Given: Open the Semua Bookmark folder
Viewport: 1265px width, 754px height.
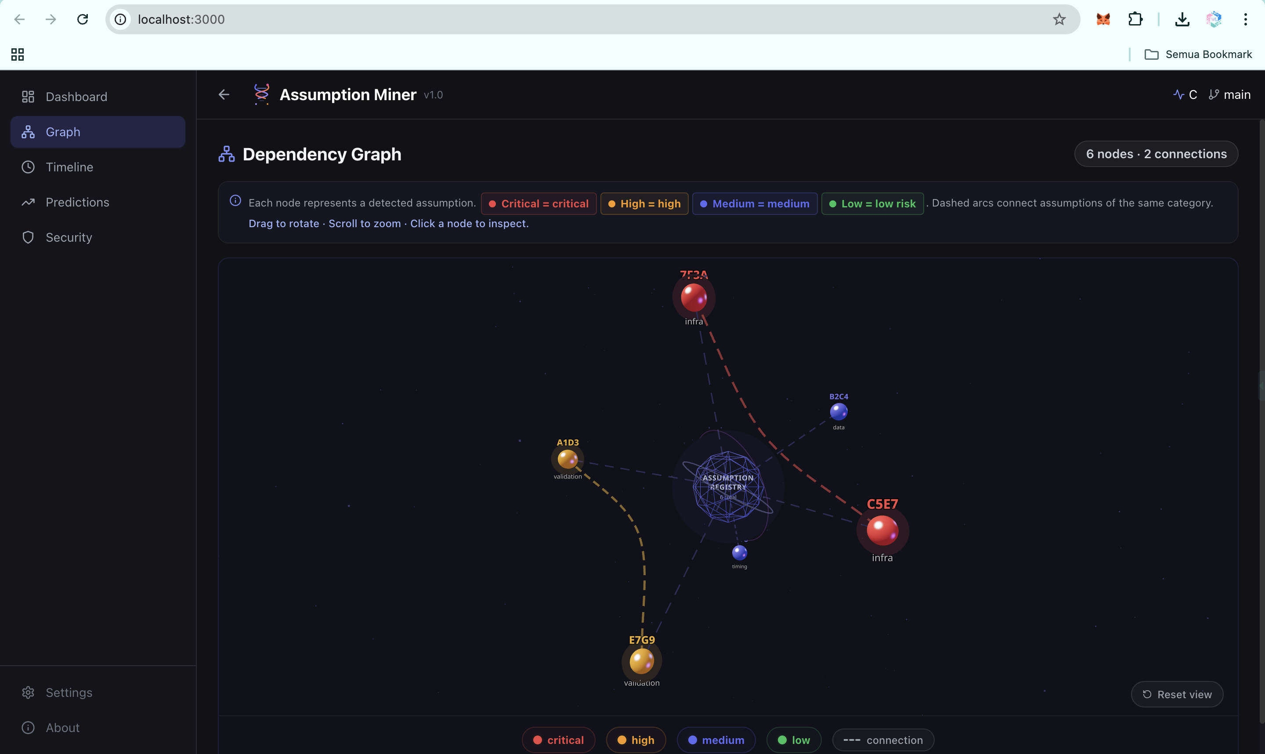Looking at the screenshot, I should [1199, 54].
